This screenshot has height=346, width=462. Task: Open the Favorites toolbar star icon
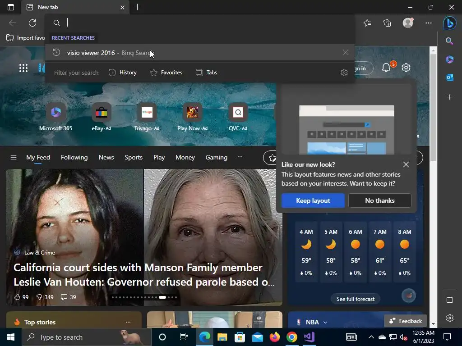pyautogui.click(x=367, y=23)
